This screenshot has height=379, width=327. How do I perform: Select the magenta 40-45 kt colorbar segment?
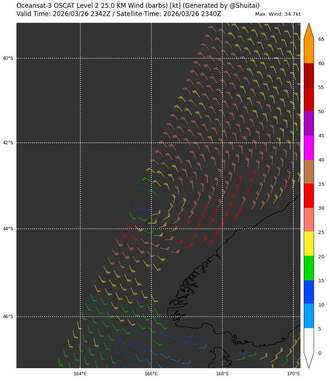coord(309,148)
